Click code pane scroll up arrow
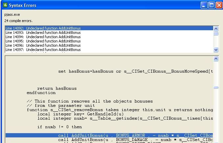This screenshot has height=143, width=223. 216,59
